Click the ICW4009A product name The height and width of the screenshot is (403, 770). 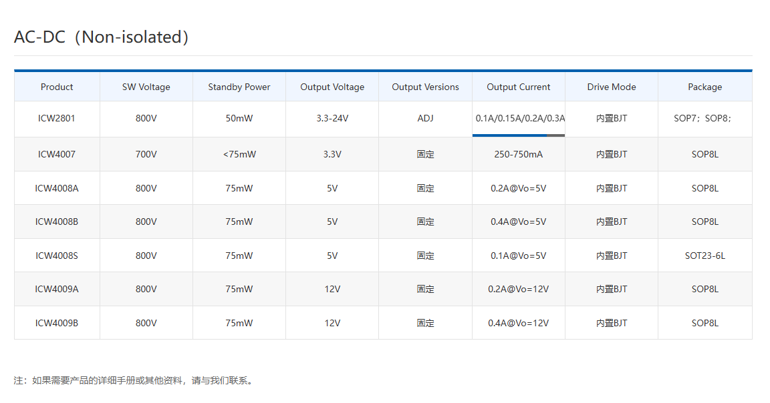click(57, 289)
